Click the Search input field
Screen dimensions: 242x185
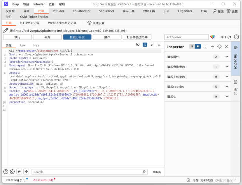pyautogui.click(x=90, y=172)
